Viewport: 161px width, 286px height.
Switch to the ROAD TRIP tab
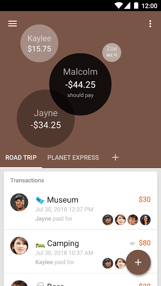[x=21, y=158]
